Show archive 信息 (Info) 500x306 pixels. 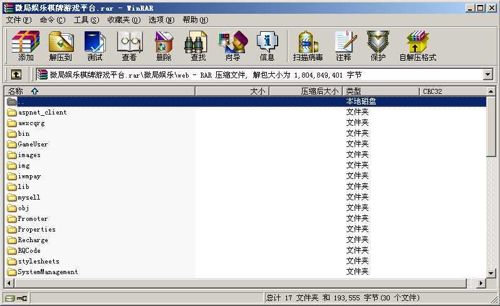[x=267, y=46]
